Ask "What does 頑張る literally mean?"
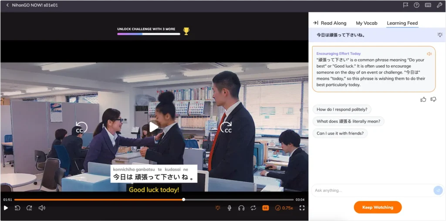 tap(348, 121)
